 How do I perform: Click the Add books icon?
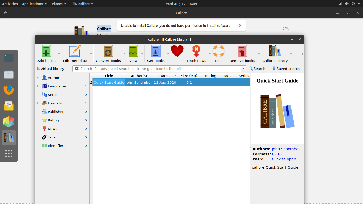46,51
